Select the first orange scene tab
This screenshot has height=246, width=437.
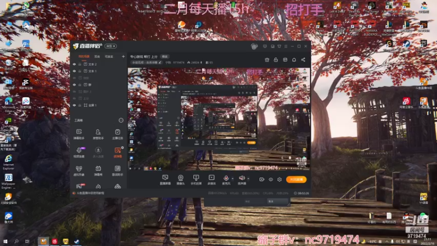84,57
